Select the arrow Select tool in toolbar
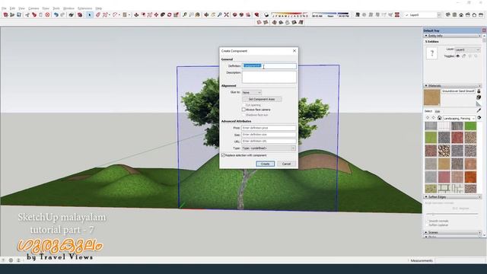The height and width of the screenshot is (274, 487). coord(90,14)
